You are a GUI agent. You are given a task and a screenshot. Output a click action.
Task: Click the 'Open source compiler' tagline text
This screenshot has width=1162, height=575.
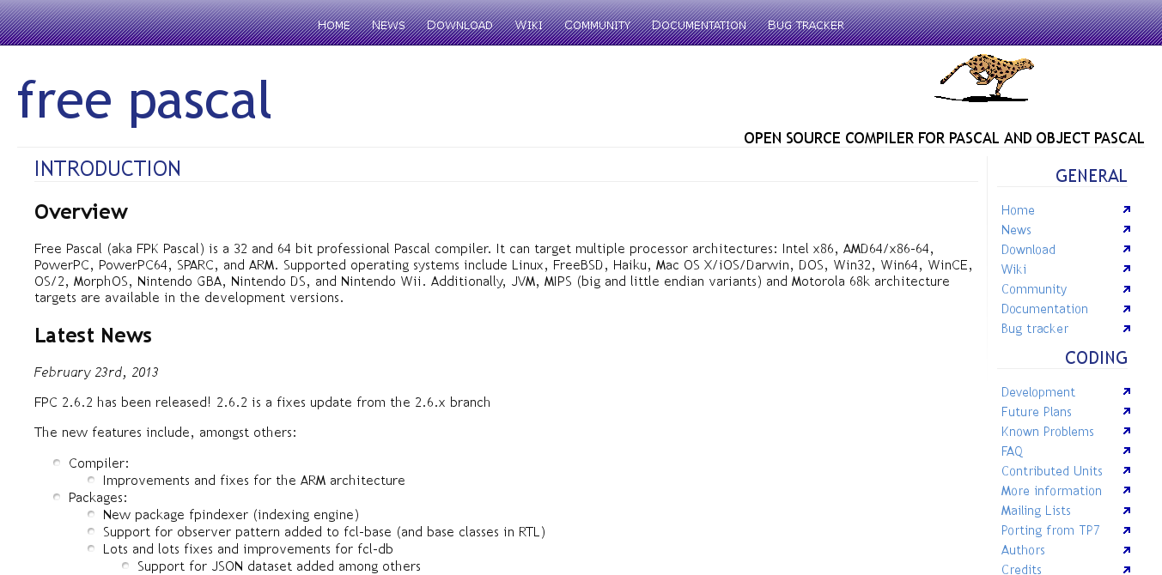click(x=944, y=138)
